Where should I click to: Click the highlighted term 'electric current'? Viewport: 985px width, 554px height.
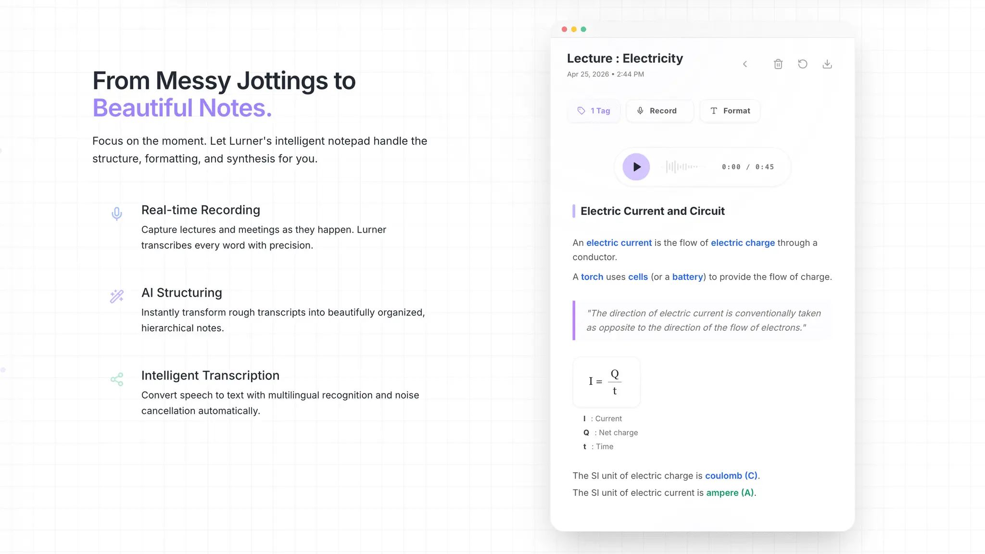pyautogui.click(x=619, y=243)
